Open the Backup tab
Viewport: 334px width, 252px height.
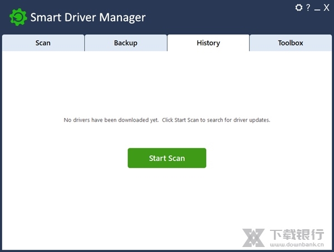click(x=126, y=43)
